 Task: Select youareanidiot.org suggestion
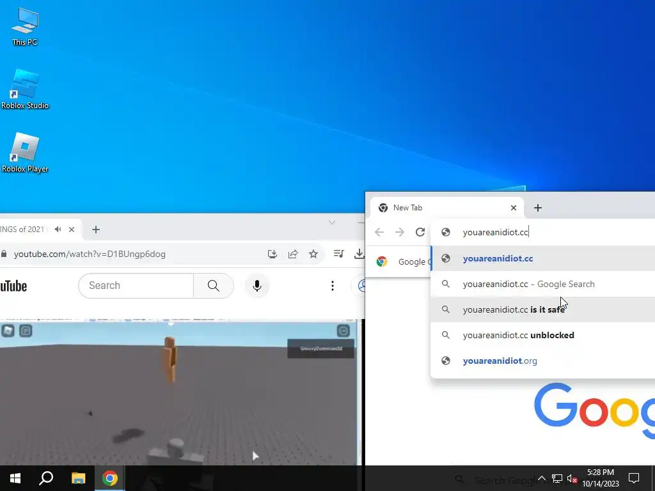pyautogui.click(x=543, y=361)
